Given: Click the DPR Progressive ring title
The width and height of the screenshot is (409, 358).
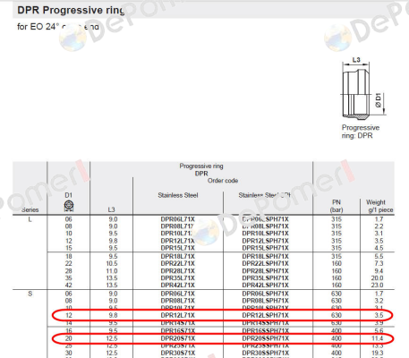Looking at the screenshot, I should click(x=71, y=10).
